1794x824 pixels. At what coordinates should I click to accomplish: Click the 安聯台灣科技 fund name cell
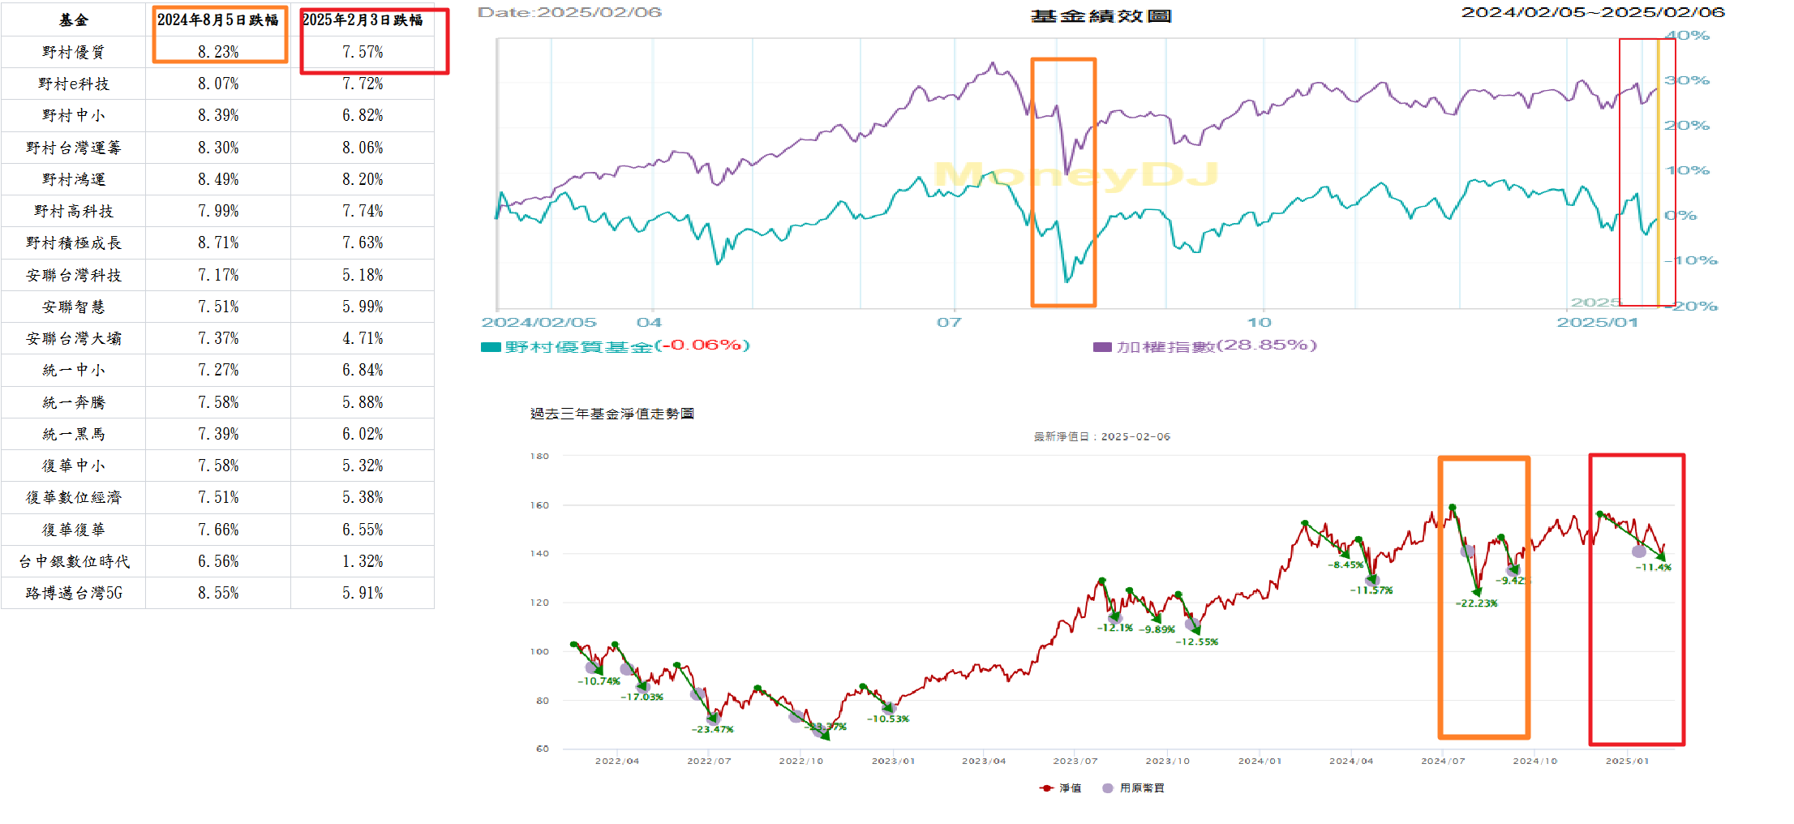click(73, 275)
